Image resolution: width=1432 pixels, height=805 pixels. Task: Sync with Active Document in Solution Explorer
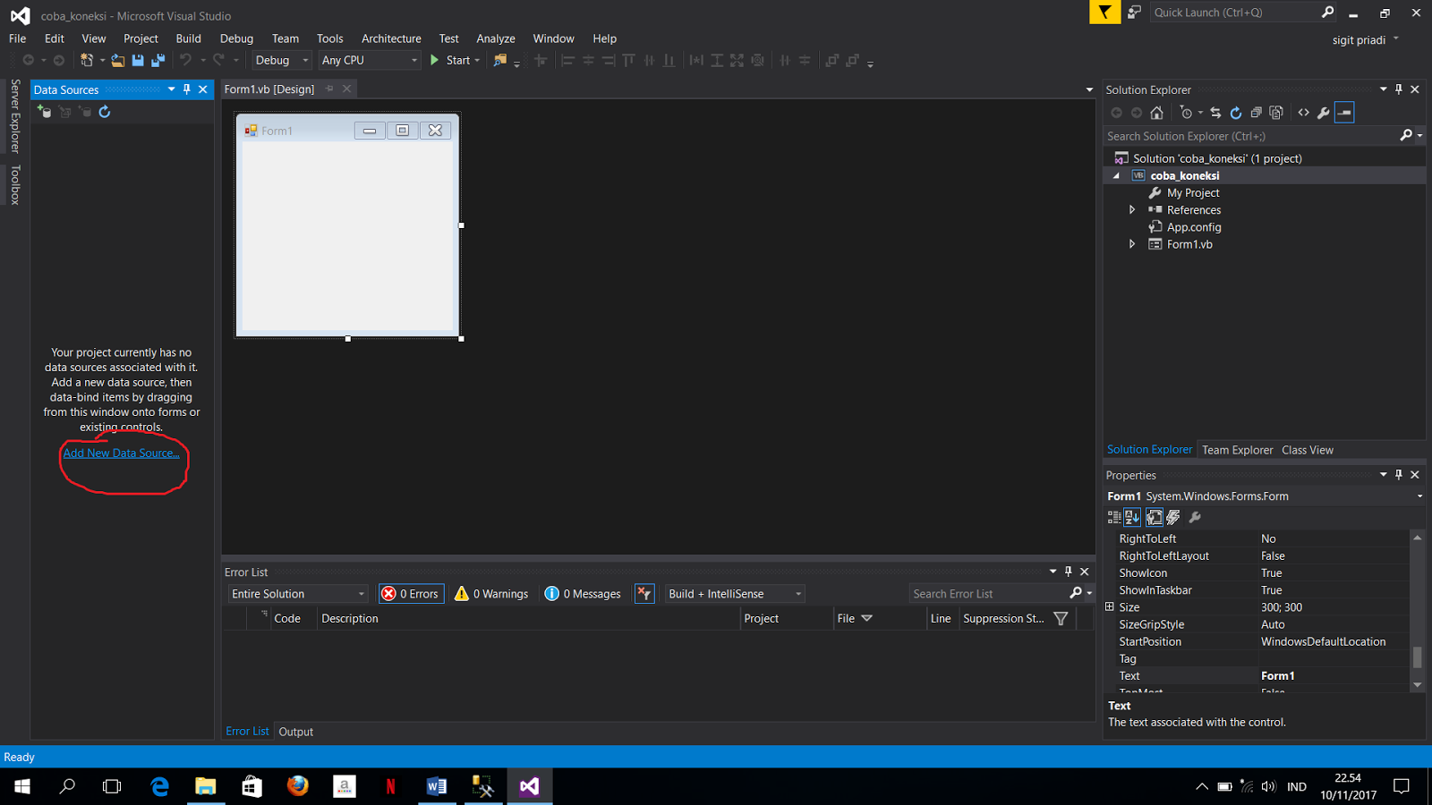point(1215,113)
